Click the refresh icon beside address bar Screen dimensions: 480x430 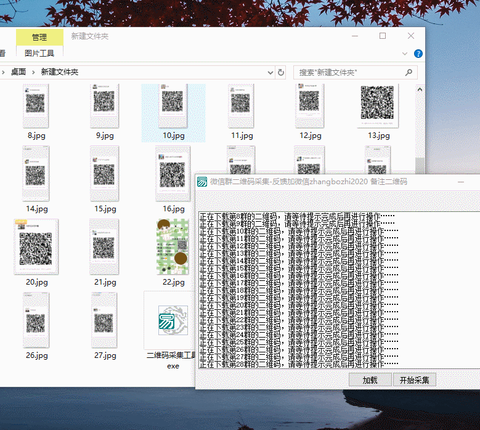pyautogui.click(x=281, y=73)
